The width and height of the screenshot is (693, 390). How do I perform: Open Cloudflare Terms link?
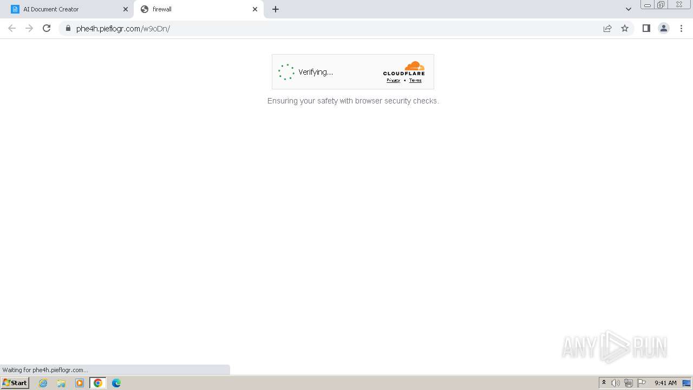point(415,80)
